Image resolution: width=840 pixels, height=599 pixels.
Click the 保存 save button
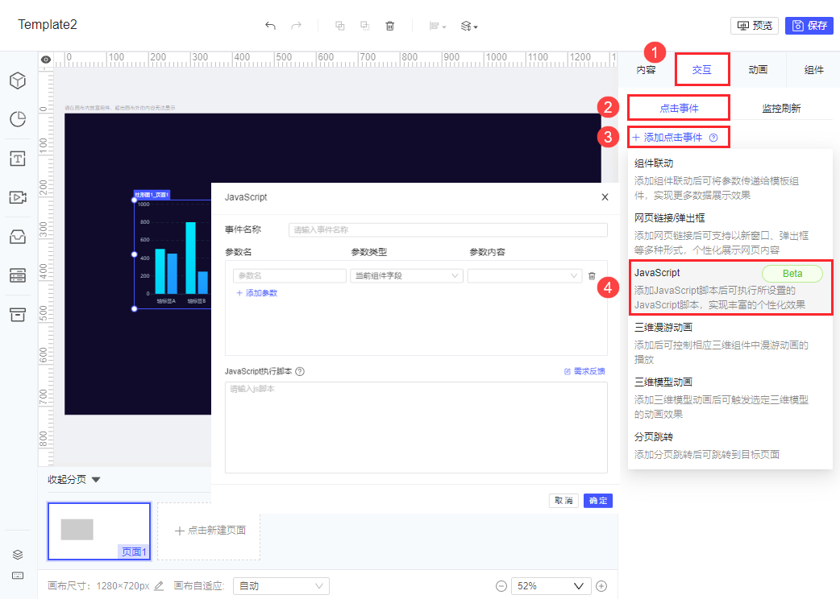pos(809,26)
